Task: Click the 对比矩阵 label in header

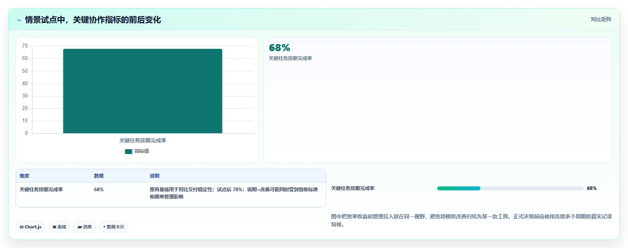Action: (601, 19)
